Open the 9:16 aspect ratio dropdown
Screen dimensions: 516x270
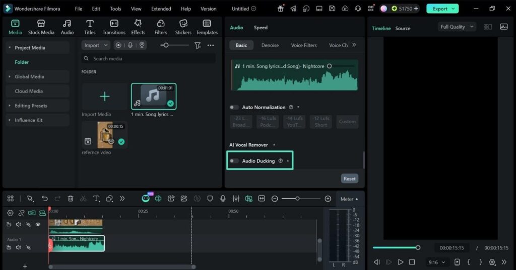[437, 262]
